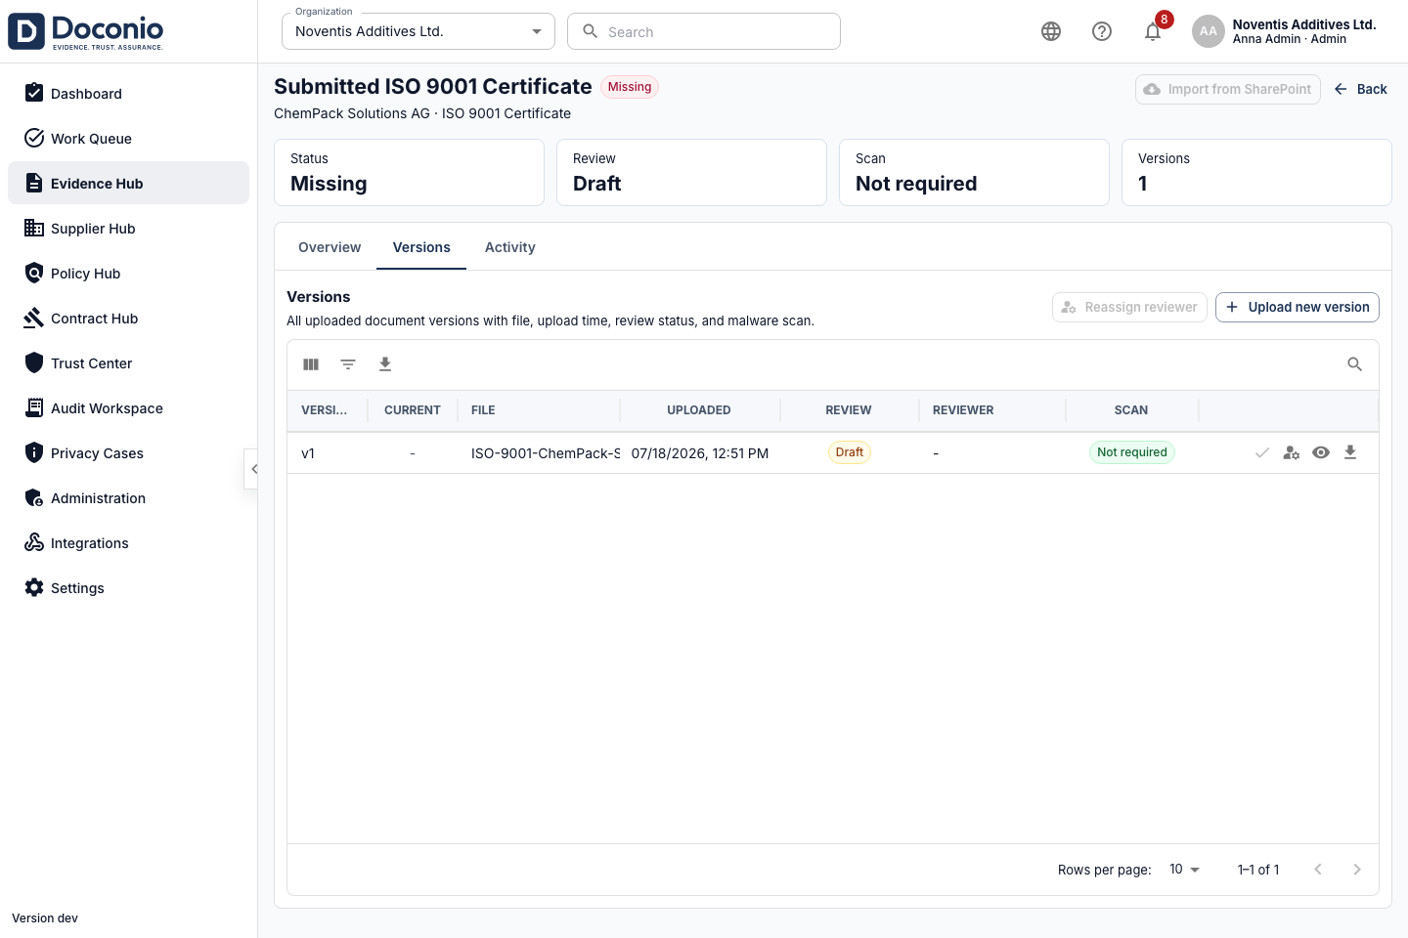Open the notifications bell
Image resolution: width=1408 pixels, height=938 pixels.
(x=1153, y=31)
